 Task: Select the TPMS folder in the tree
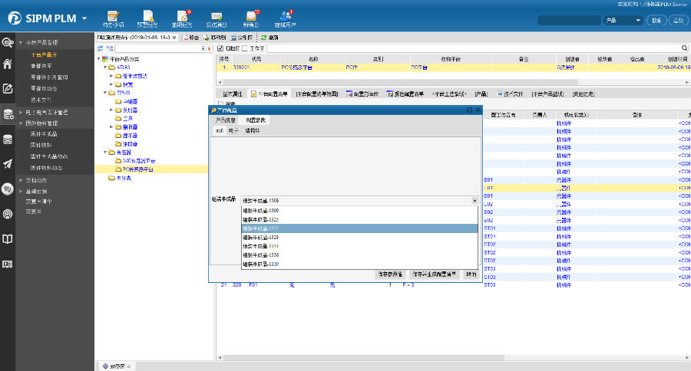coord(122,92)
